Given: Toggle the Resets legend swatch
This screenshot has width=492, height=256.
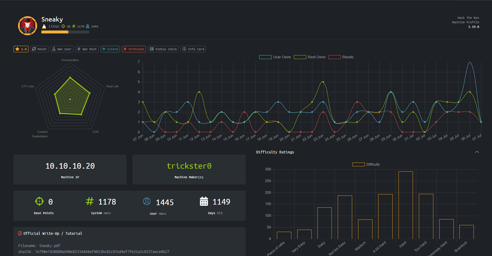Looking at the screenshot, I should point(334,57).
